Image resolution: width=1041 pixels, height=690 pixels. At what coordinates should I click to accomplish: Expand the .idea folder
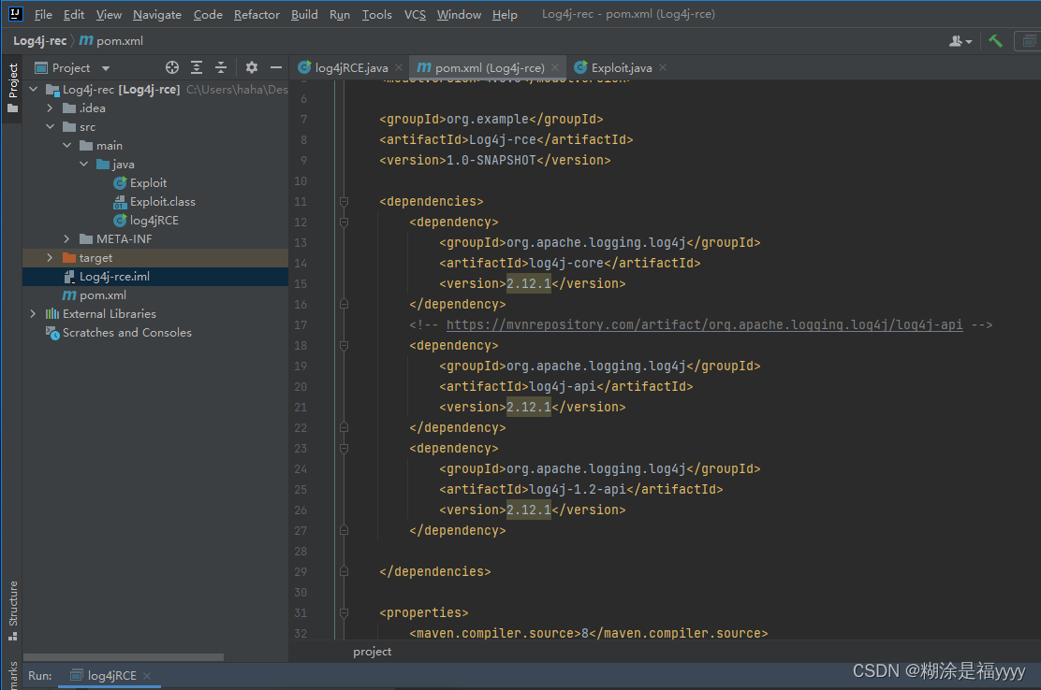tap(50, 108)
